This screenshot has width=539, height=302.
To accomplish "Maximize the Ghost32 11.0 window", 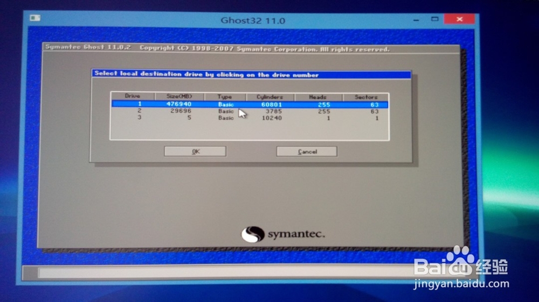I will pyautogui.click(x=435, y=19).
